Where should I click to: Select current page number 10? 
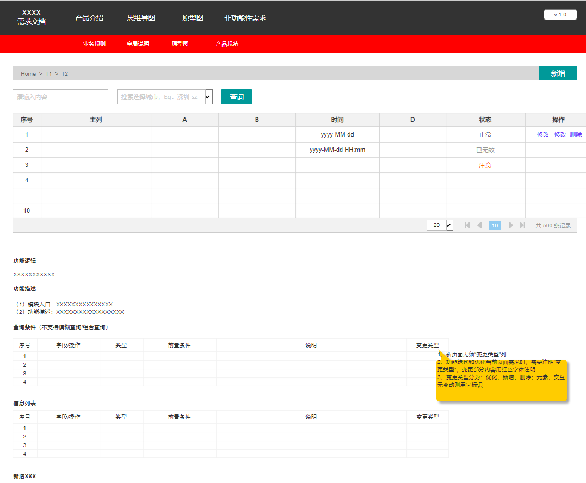click(x=495, y=225)
